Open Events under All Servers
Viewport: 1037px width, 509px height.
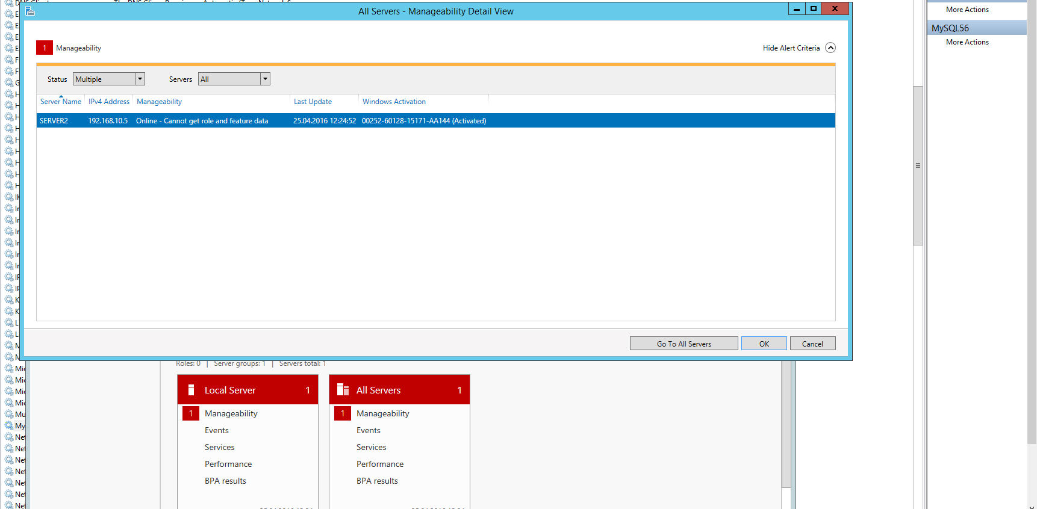(369, 430)
